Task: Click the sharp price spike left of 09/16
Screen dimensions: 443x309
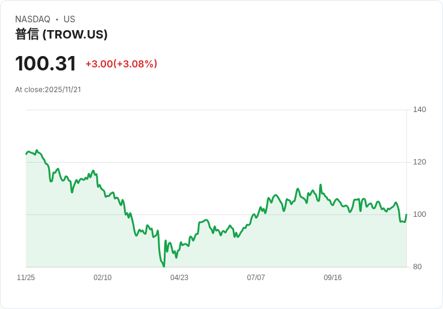Action: point(320,185)
